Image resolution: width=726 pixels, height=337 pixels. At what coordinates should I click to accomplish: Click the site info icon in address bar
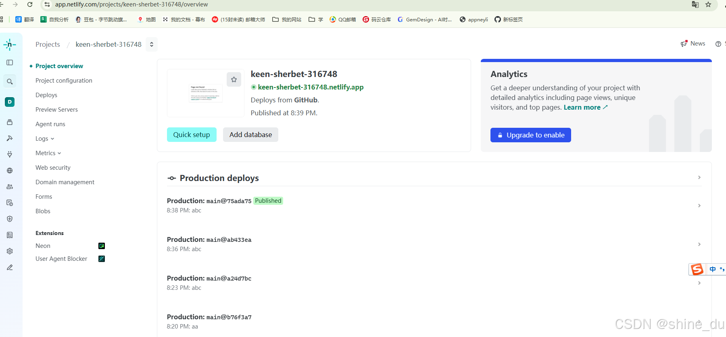click(47, 4)
